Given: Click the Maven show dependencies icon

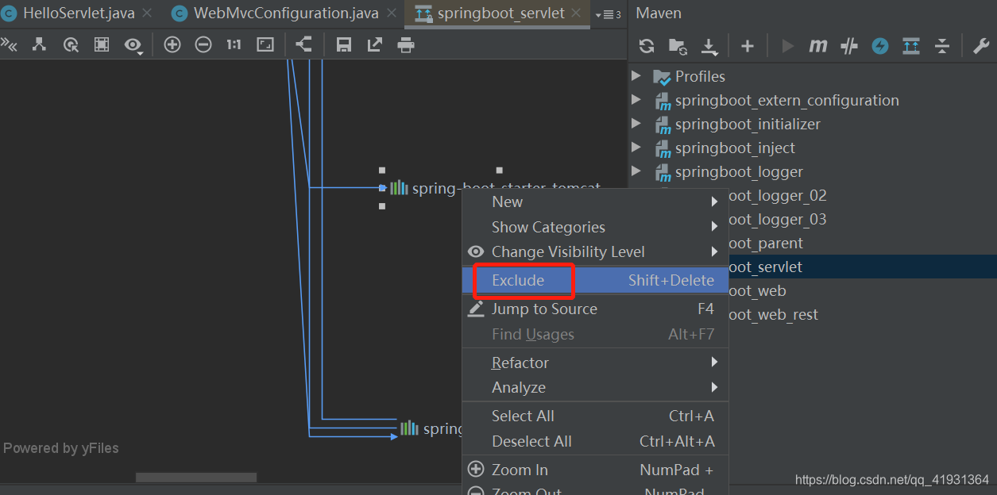Looking at the screenshot, I should click(911, 46).
